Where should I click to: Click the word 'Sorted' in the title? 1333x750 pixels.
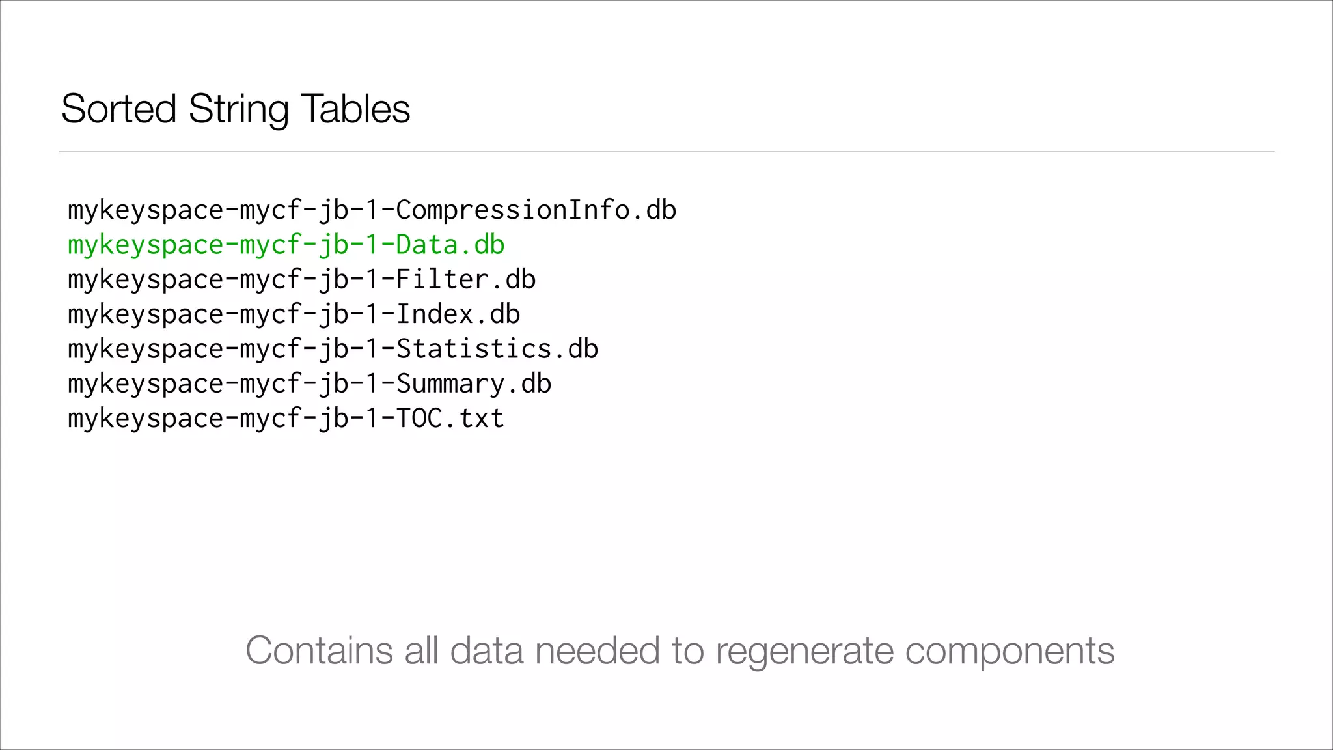(118, 108)
